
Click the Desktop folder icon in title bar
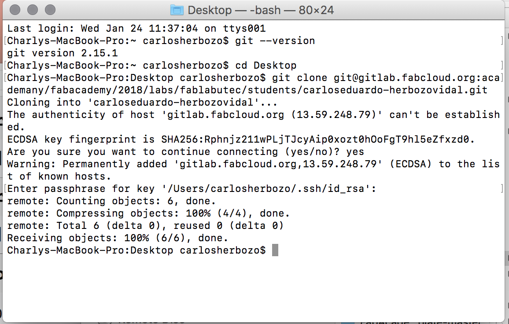coord(177,10)
